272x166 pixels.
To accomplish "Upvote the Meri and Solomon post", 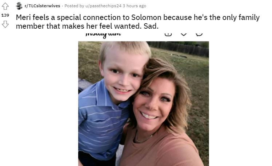I will 5,7.
